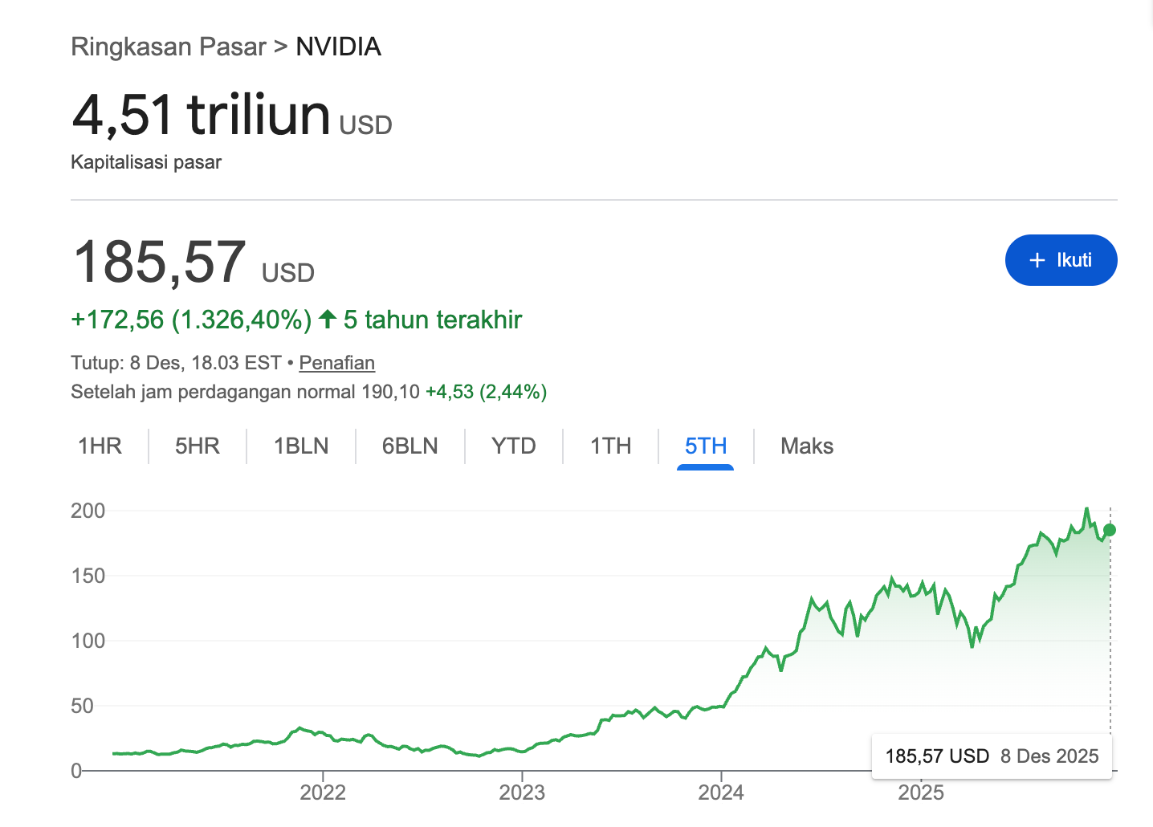Viewport: 1153px width, 827px height.
Task: Click the 2022 label on chart axis
Action: tap(323, 792)
